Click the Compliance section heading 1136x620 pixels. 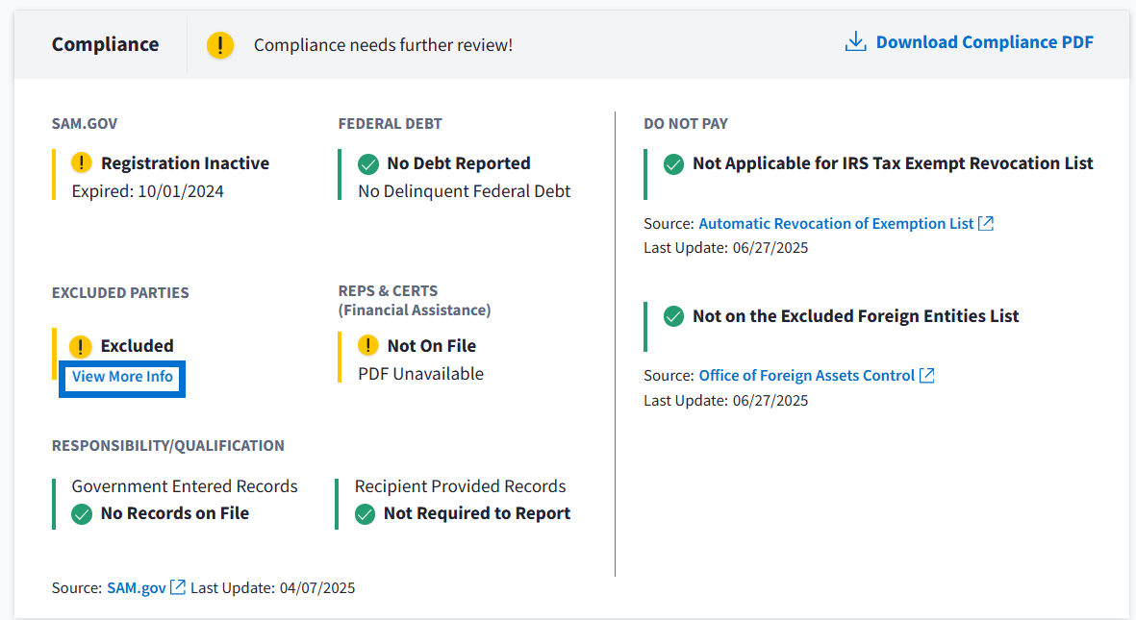[x=105, y=44]
